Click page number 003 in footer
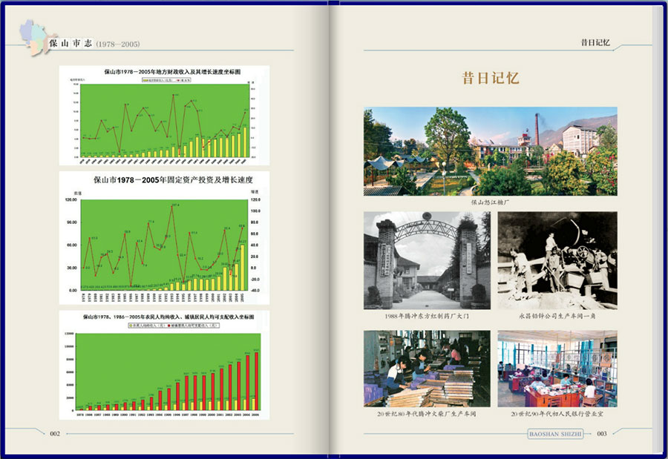 [601, 433]
